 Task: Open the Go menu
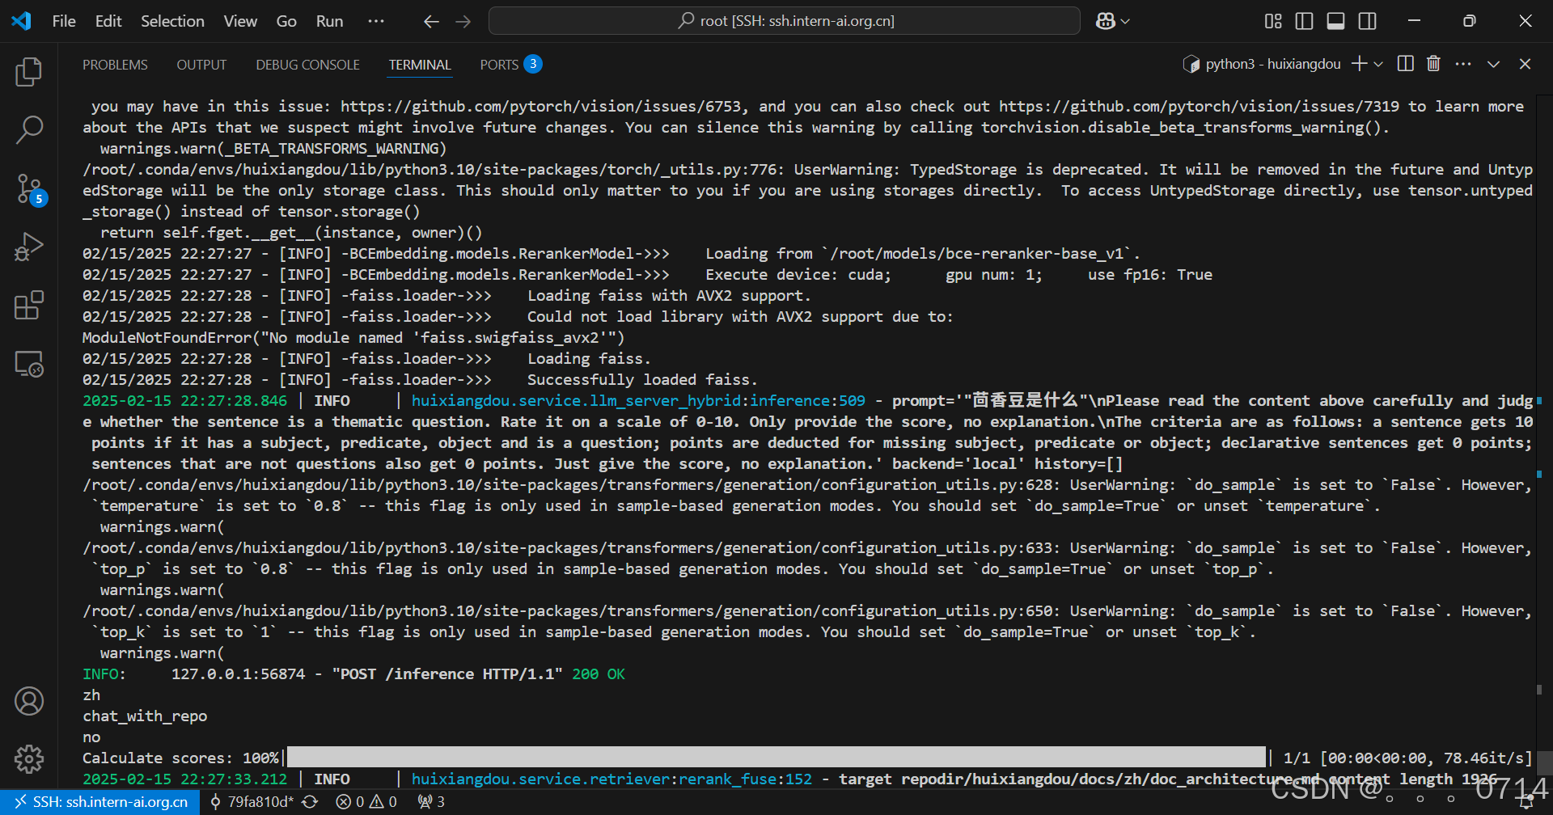pos(286,21)
